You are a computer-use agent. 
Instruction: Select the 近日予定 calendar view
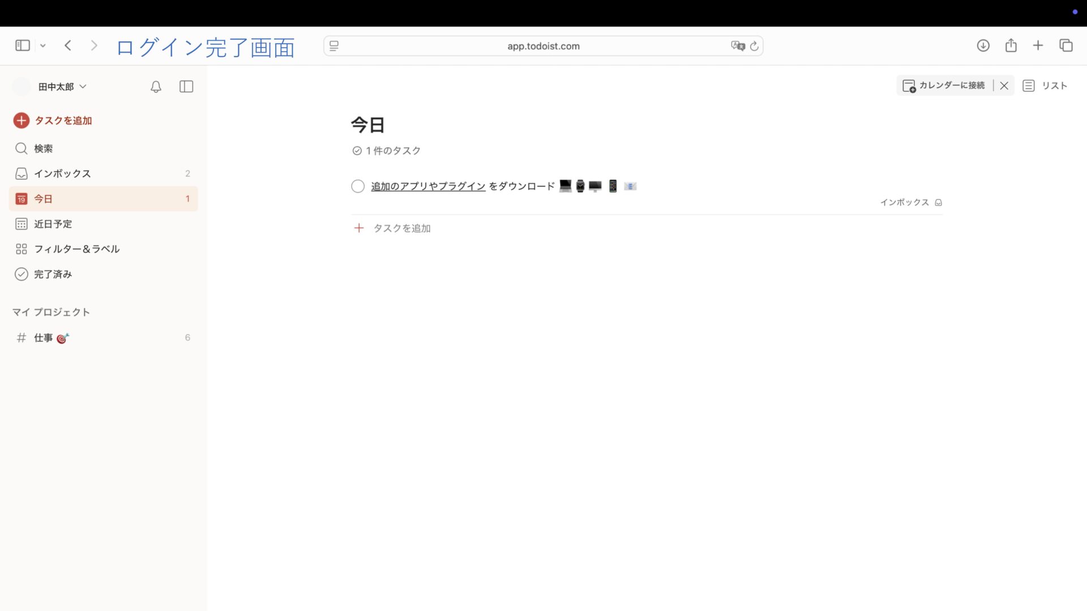click(x=52, y=224)
